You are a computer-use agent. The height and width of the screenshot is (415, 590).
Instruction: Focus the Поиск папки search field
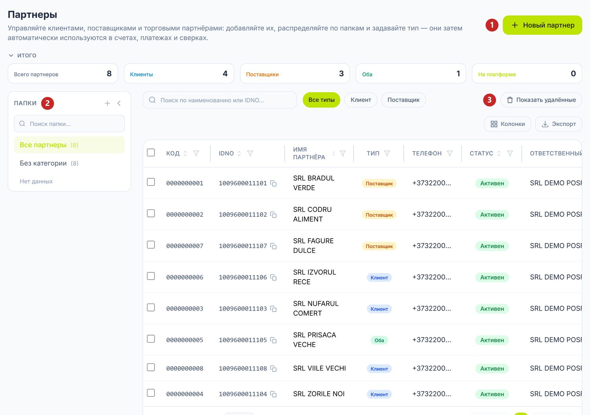(x=69, y=124)
